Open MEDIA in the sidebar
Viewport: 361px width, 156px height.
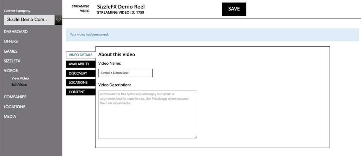click(x=10, y=117)
